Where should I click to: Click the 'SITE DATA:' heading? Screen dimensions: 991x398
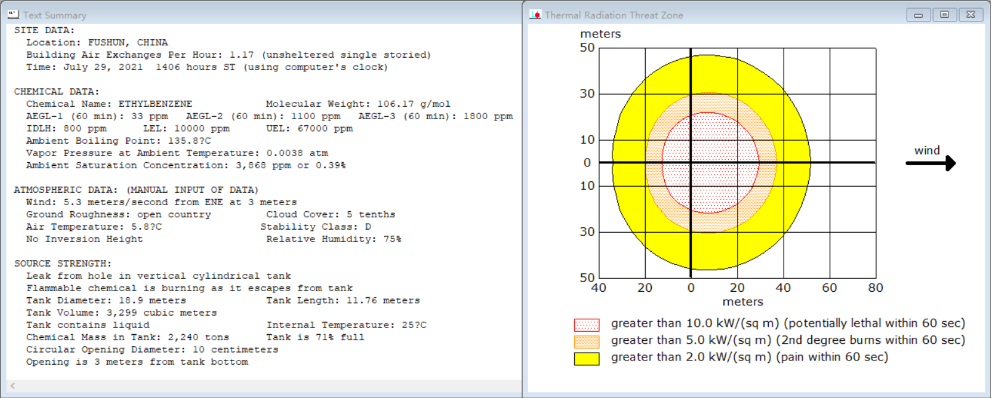tap(44, 30)
